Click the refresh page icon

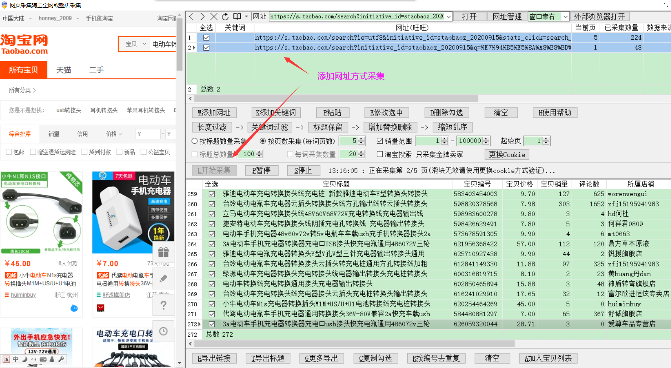[x=225, y=17]
